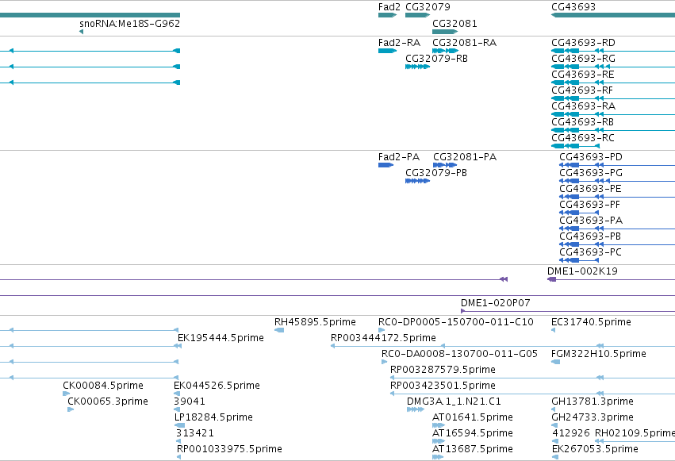Click EST RP003287579.5prime

pos(532,378)
